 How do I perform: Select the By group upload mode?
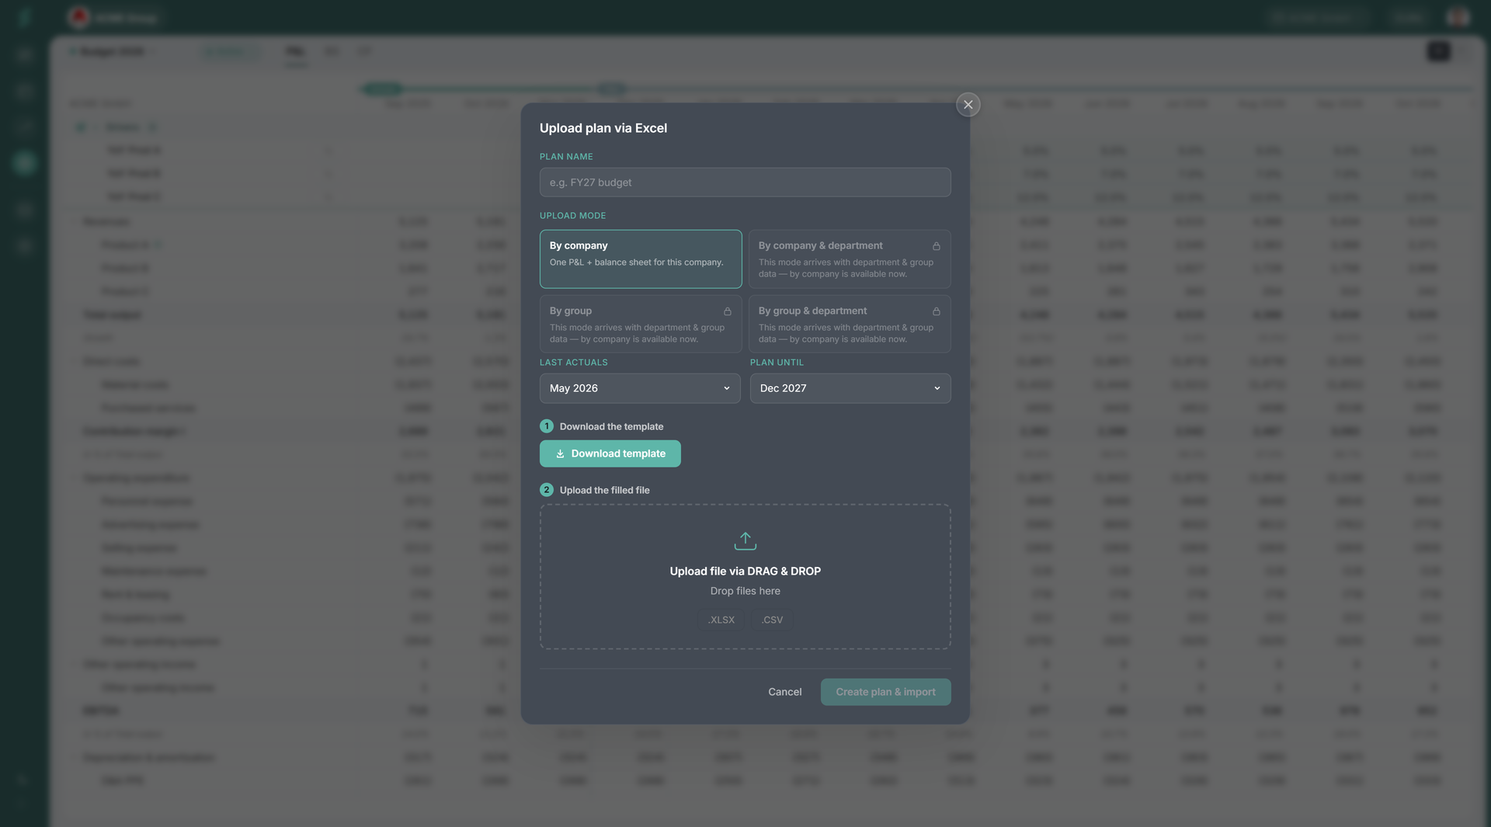[x=641, y=324]
